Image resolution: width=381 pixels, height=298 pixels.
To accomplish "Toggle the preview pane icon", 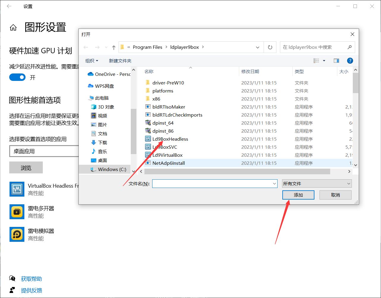I will [x=336, y=61].
